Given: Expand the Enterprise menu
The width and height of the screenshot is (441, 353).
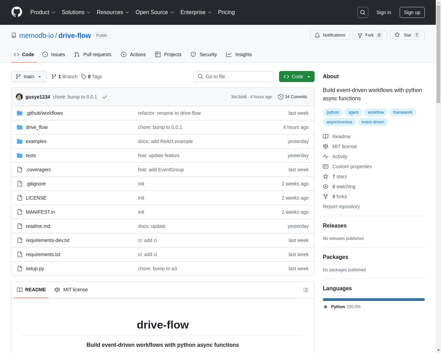Looking at the screenshot, I should (x=196, y=12).
